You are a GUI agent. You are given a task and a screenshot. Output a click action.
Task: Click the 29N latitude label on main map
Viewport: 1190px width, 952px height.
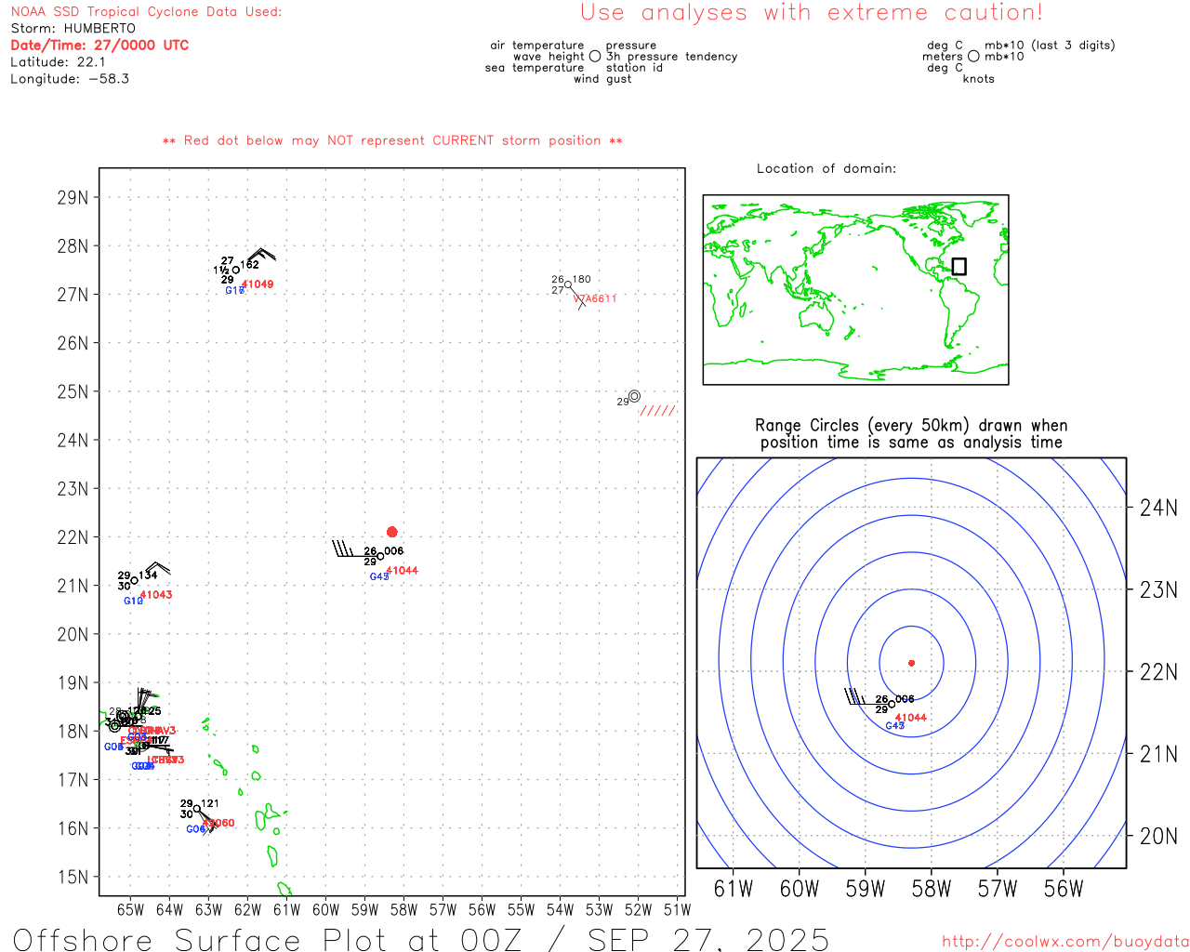coord(73,198)
